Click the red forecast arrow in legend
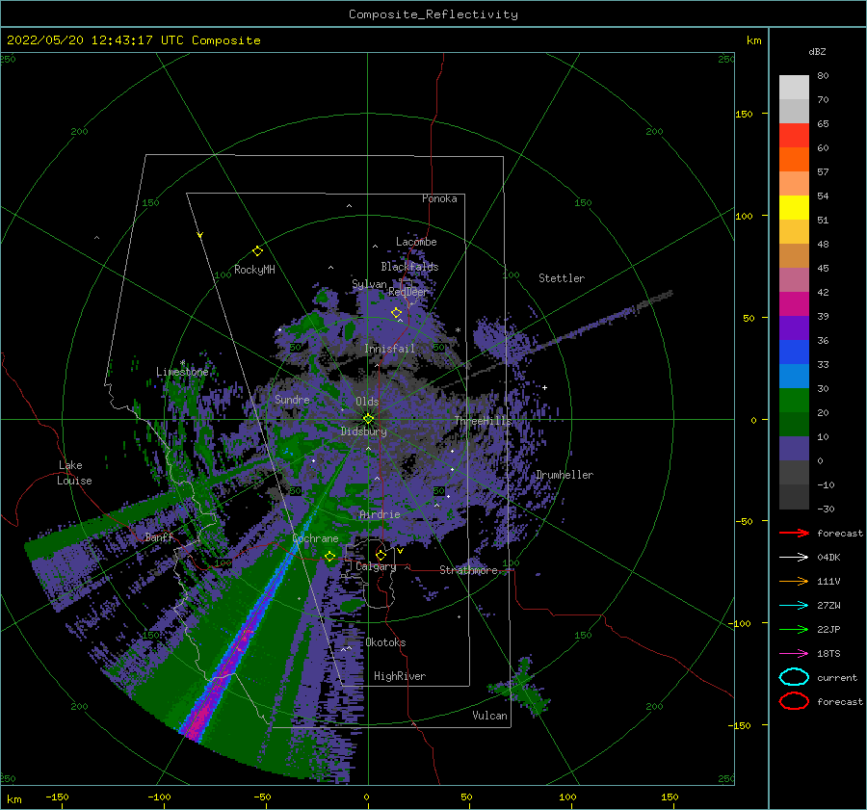This screenshot has height=810, width=867. point(794,533)
